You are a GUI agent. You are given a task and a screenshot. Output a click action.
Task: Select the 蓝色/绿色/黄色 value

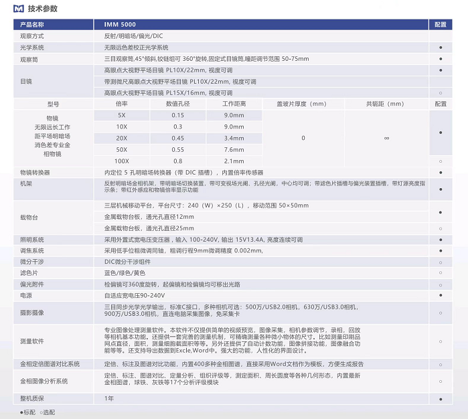tap(125, 273)
